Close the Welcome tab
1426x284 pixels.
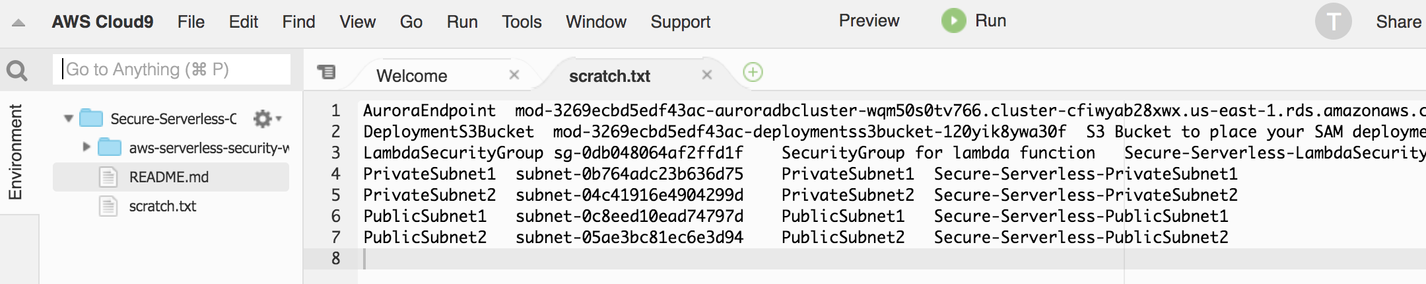click(514, 75)
